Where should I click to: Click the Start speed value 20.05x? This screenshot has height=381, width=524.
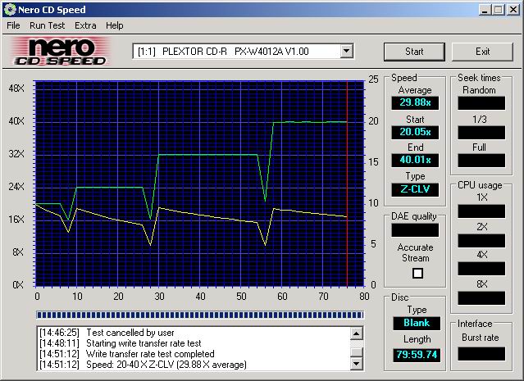415,132
